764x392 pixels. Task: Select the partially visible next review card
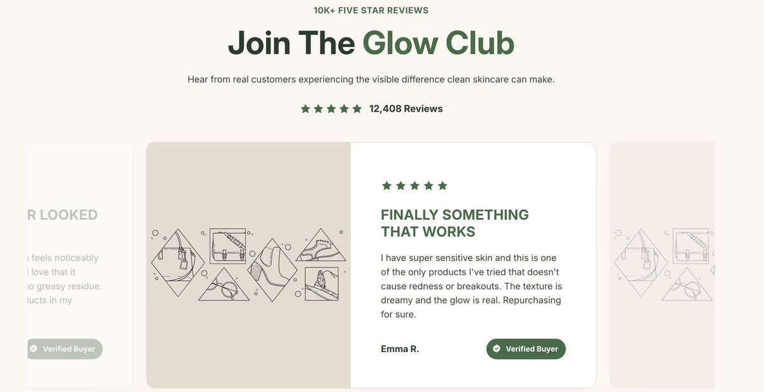pos(662,265)
